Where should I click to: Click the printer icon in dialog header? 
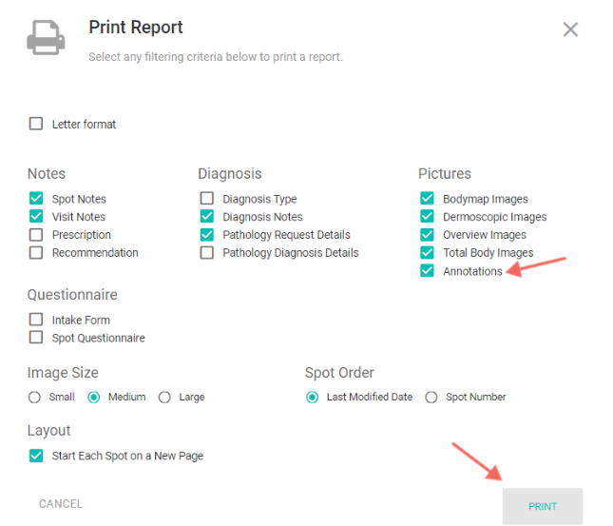[44, 39]
